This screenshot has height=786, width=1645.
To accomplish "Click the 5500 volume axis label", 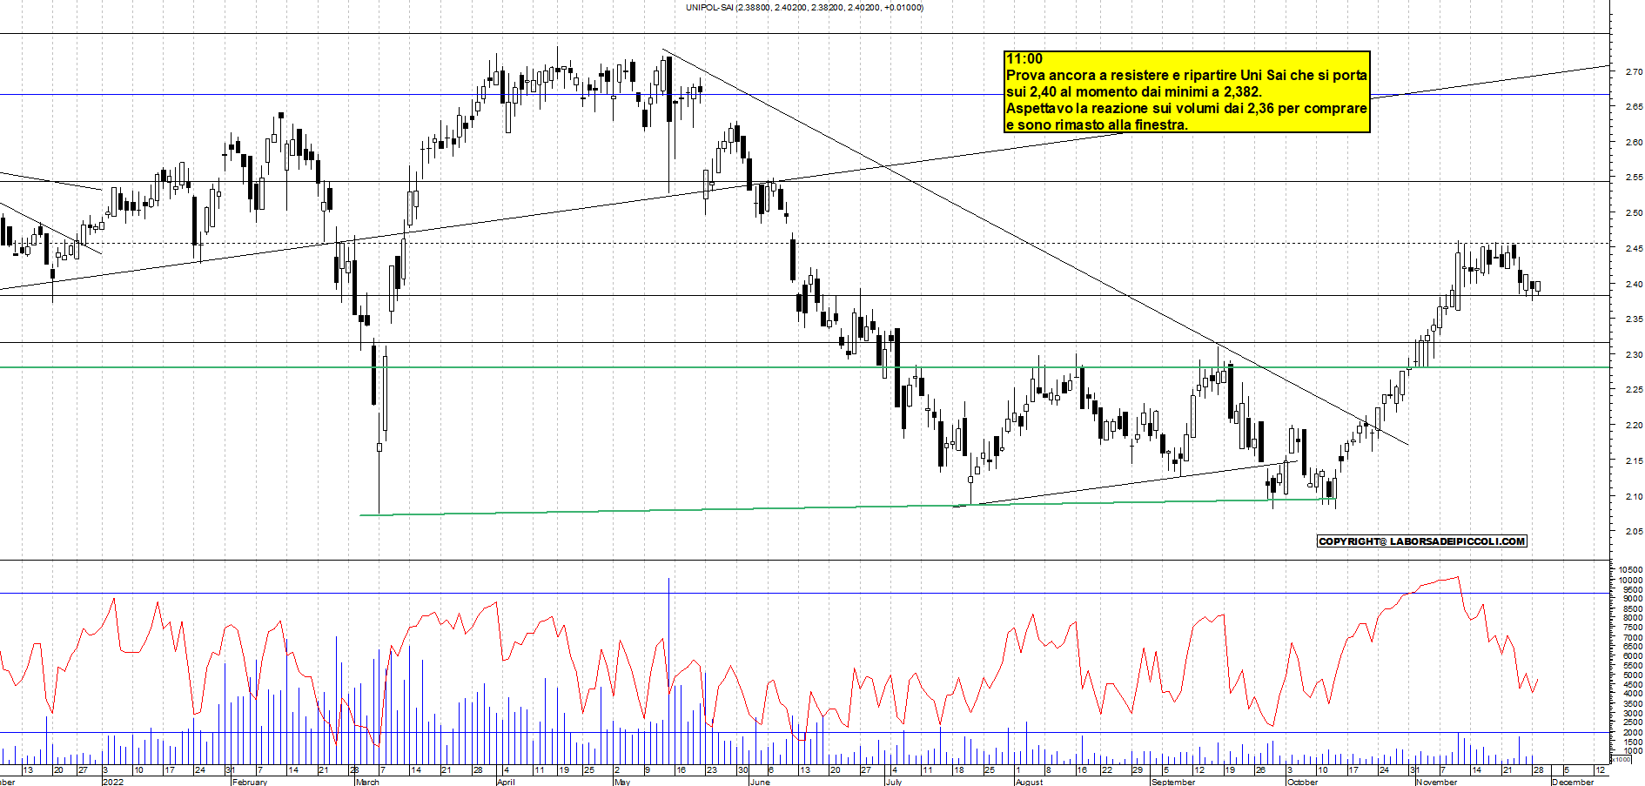I will (1632, 666).
